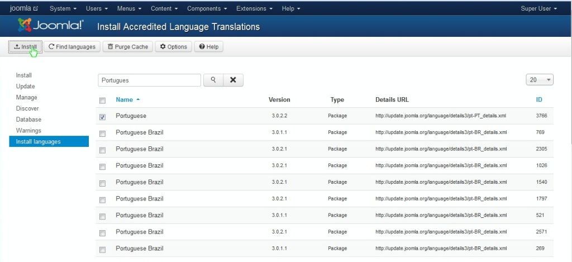Click the Portuguese language name
The height and width of the screenshot is (262, 572).
[x=131, y=116]
